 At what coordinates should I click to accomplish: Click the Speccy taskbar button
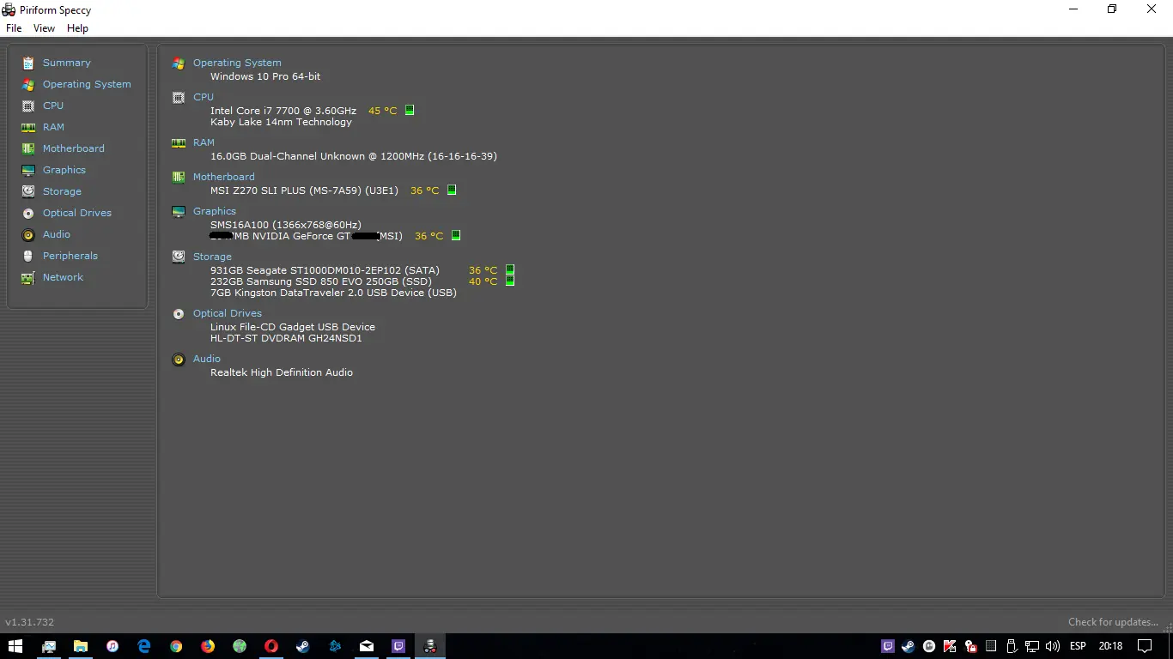point(430,646)
